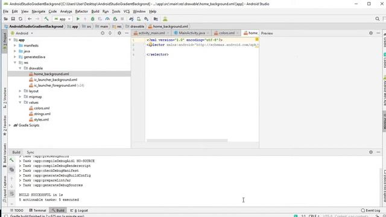Click the editor horizontal scrollbar
386x217 pixels.
click(187, 140)
